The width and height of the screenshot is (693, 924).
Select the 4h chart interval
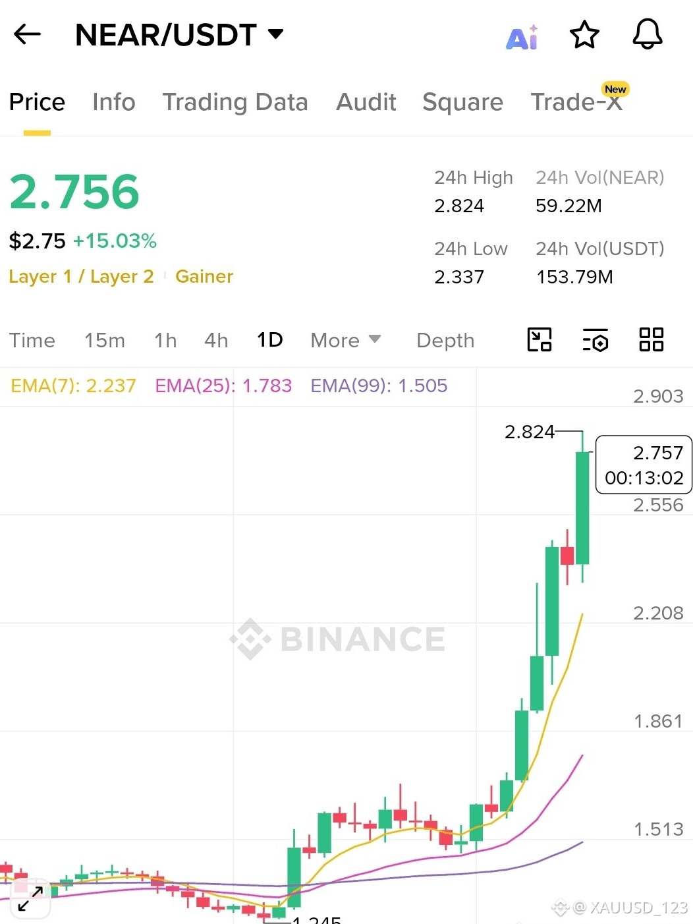pyautogui.click(x=216, y=340)
